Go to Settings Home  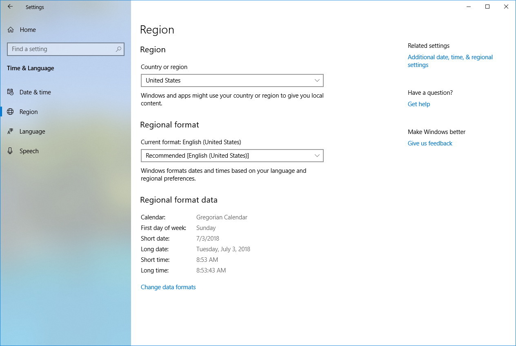[x=65, y=30]
